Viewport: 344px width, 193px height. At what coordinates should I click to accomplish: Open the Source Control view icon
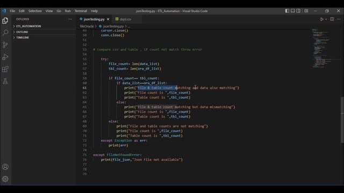[x=5, y=45]
